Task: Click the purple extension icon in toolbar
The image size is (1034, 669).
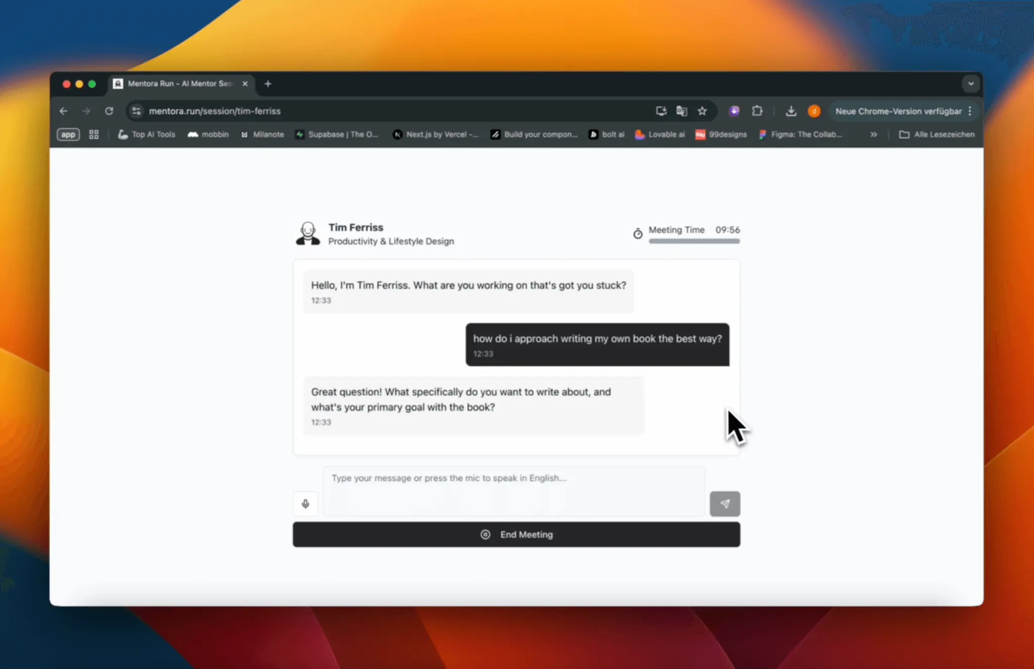Action: pos(734,111)
